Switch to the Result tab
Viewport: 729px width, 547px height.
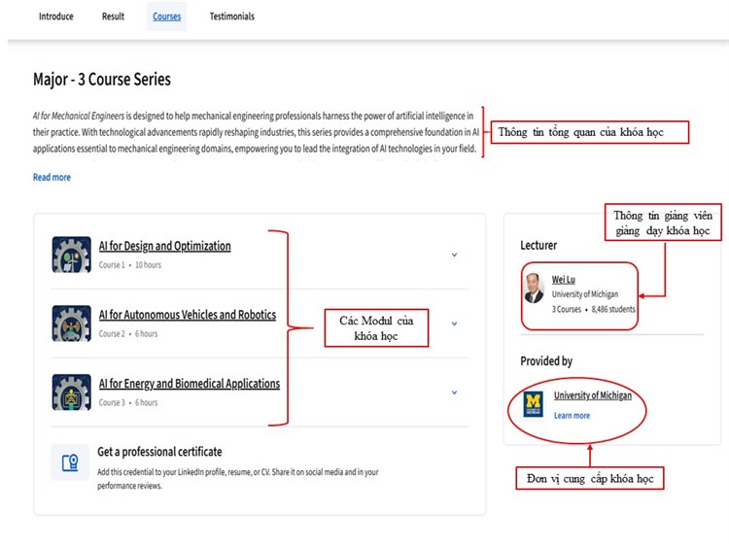click(x=113, y=17)
